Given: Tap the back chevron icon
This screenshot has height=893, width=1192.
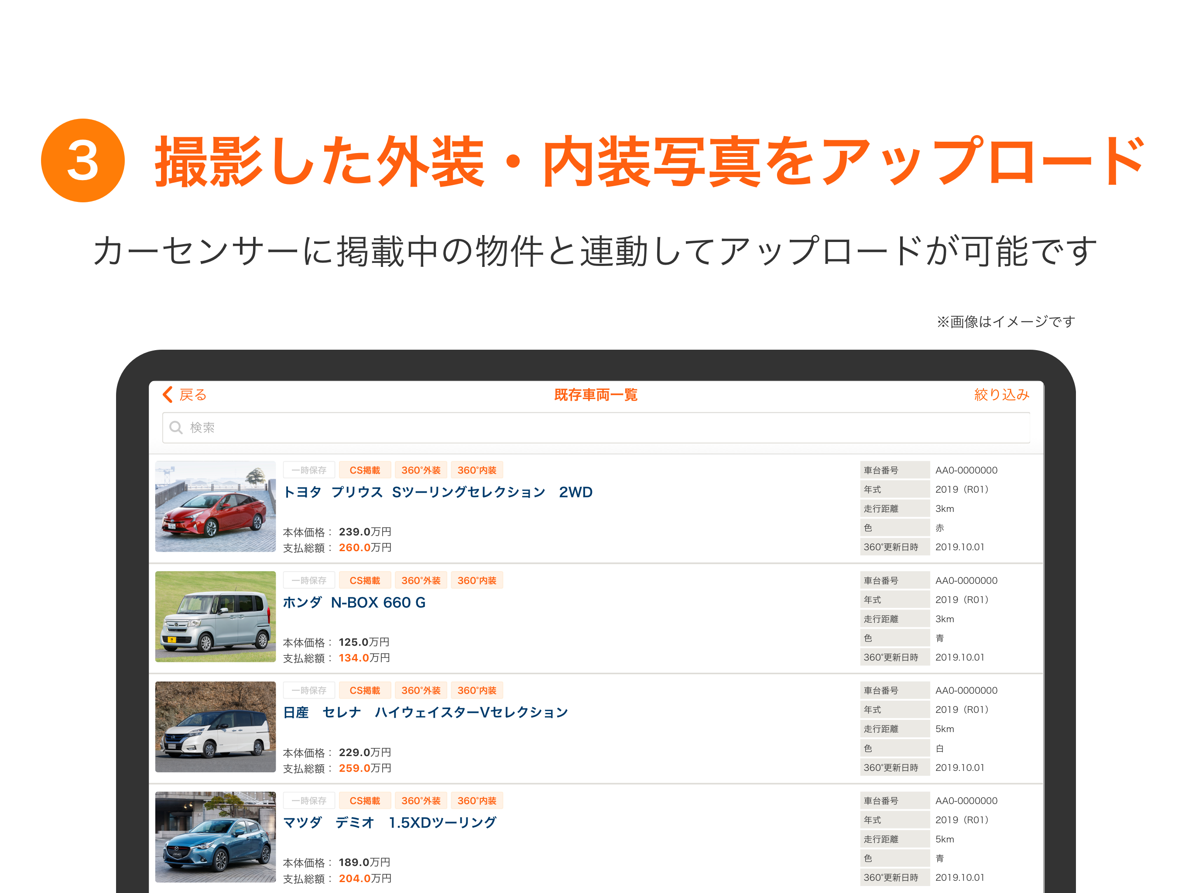Looking at the screenshot, I should pyautogui.click(x=168, y=395).
